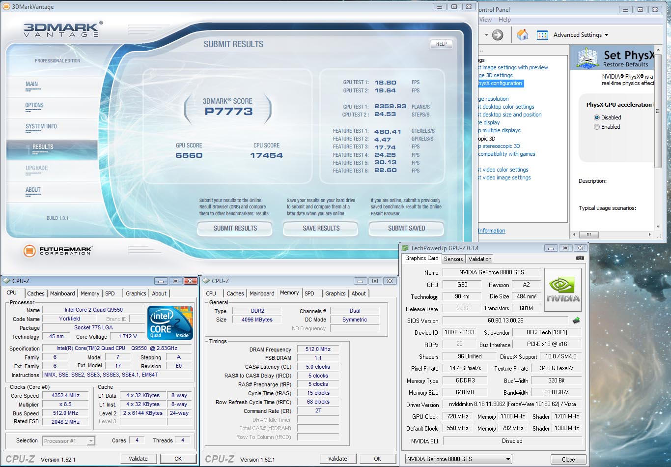Click the 3DMarkVantage title bar icon
Screen dimensions: 671x467
6,7
